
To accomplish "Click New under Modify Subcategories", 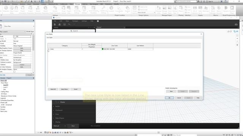I will pos(171,91).
